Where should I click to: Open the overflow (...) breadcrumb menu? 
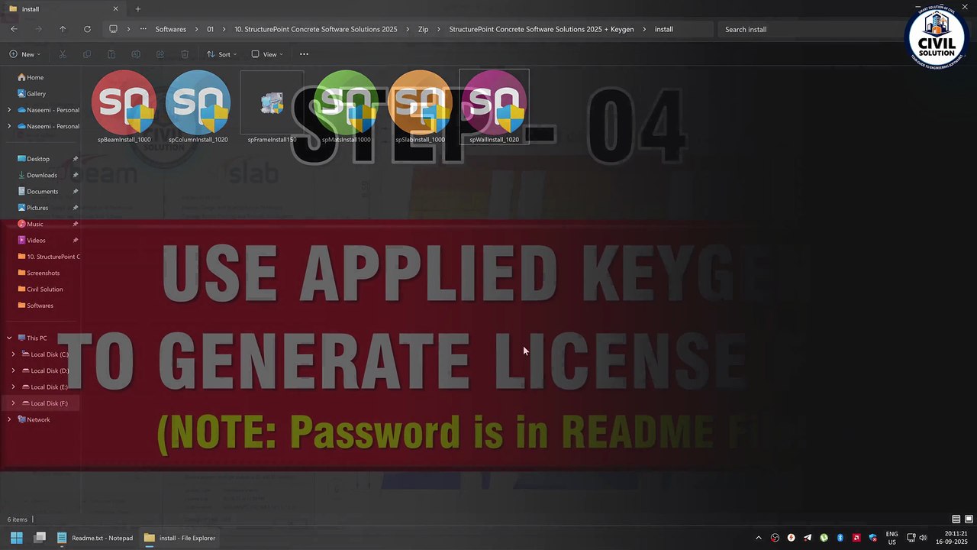(x=143, y=29)
